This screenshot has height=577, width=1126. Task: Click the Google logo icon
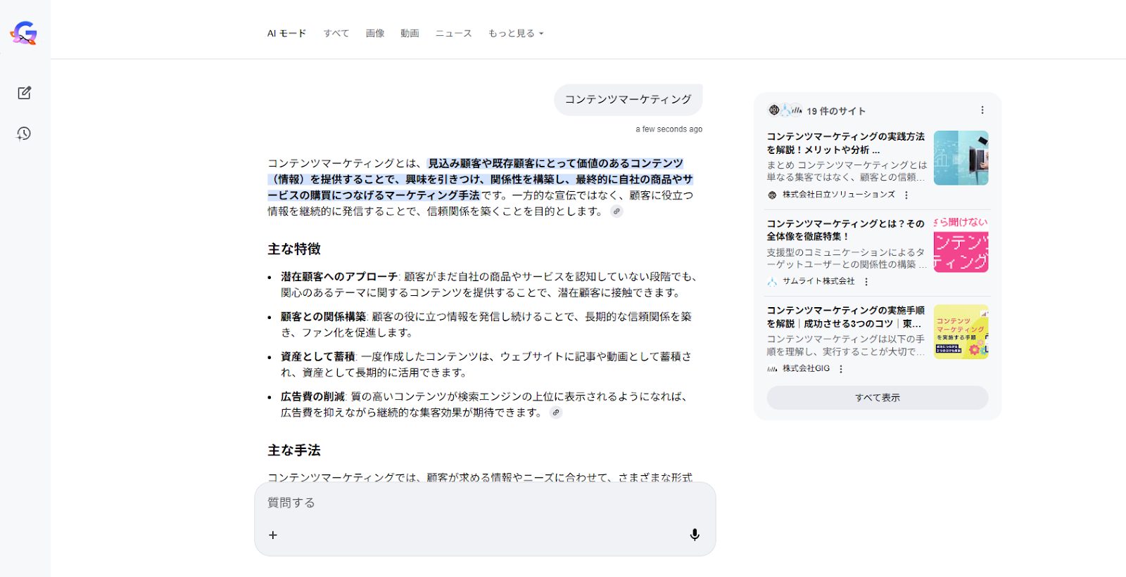tap(24, 33)
